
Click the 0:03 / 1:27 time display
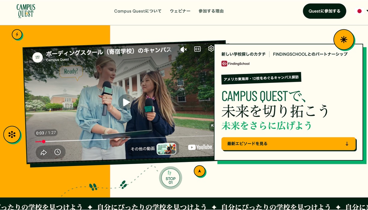click(46, 133)
